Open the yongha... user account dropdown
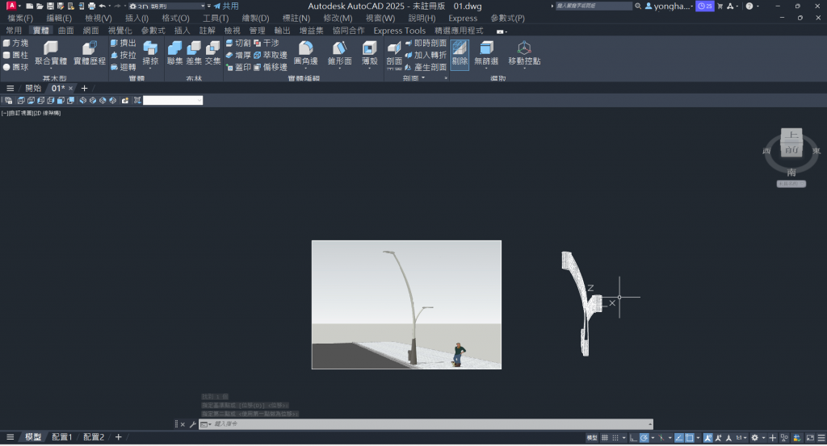Screen dimensions: 827x446 click(669, 6)
